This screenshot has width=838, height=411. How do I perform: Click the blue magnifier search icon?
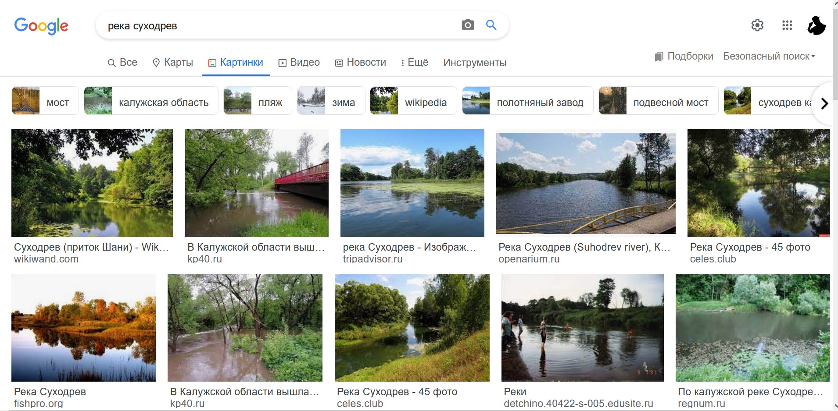pyautogui.click(x=491, y=25)
